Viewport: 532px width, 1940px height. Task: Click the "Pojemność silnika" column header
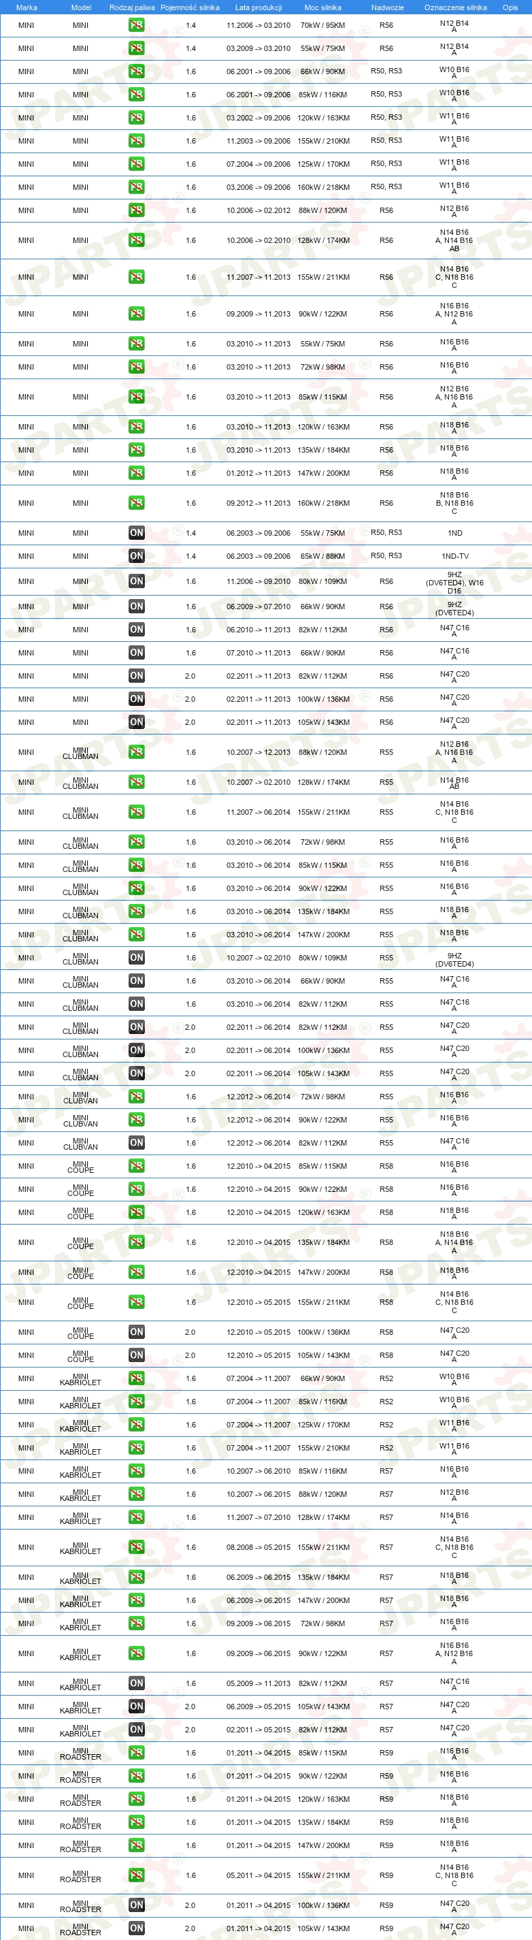(x=190, y=7)
